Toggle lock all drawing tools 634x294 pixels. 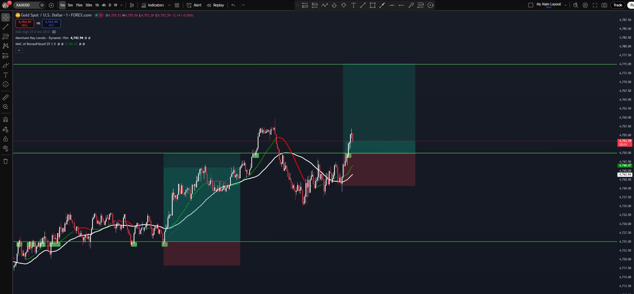(x=5, y=139)
